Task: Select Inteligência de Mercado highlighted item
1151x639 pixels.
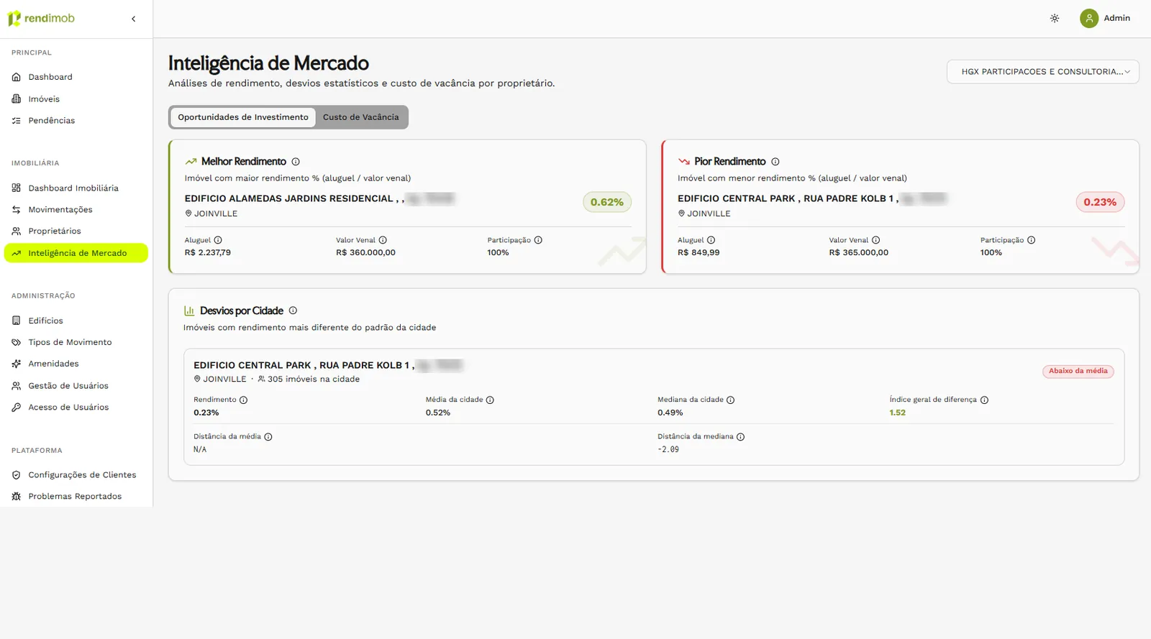Action: pyautogui.click(x=76, y=253)
